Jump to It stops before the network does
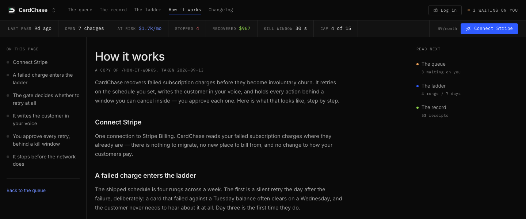The image size is (526, 219). coord(44,160)
